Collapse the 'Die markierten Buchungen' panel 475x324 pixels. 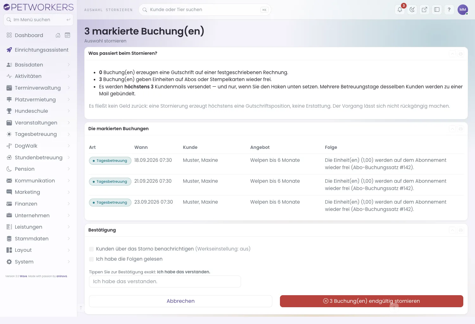453,129
